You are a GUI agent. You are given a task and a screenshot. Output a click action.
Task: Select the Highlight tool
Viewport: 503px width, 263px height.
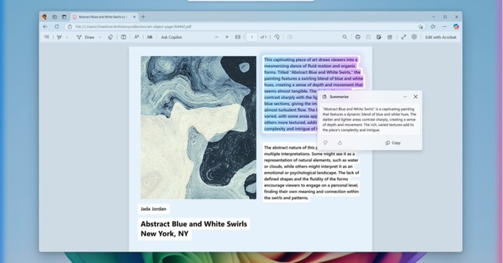pyautogui.click(x=59, y=37)
